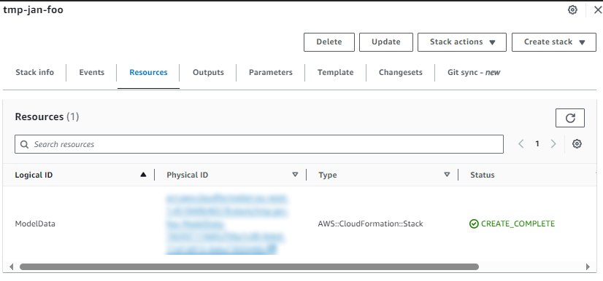Open resources table preferences gear icon
Image resolution: width=603 pixels, height=281 pixels.
pos(577,143)
